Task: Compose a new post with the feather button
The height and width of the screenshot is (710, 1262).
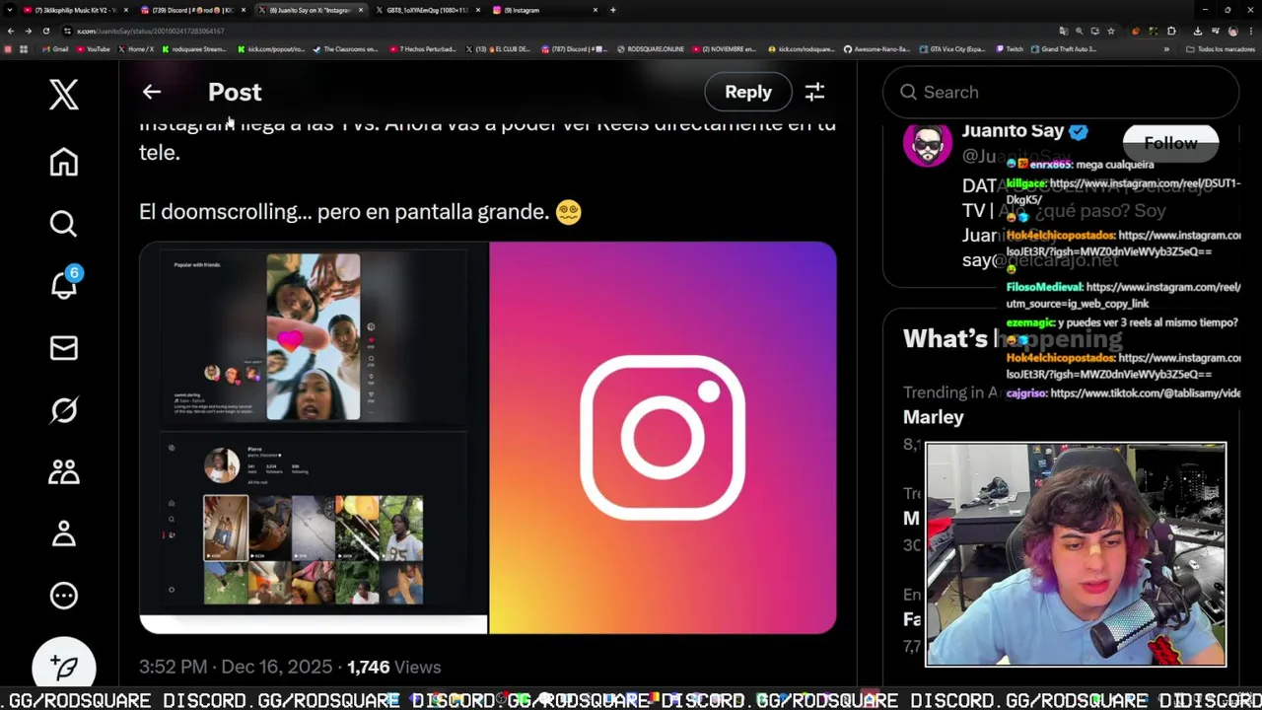Action: click(64, 667)
